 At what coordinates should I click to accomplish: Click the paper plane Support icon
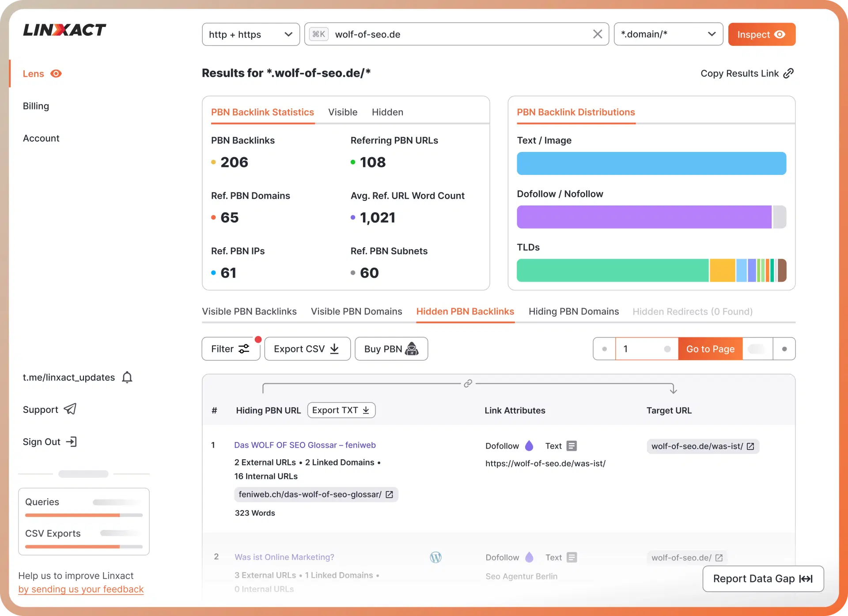coord(70,409)
